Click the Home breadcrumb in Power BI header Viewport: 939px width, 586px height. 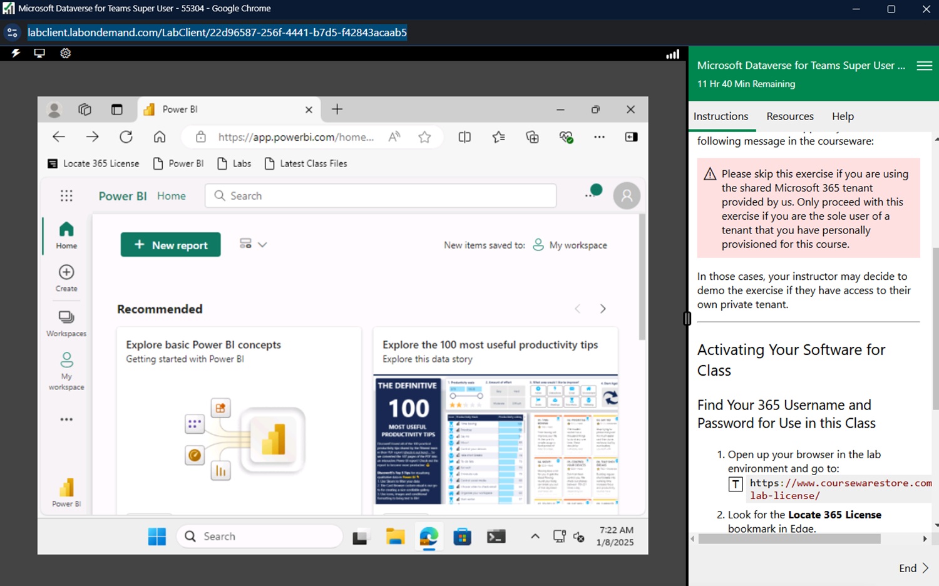click(x=172, y=196)
